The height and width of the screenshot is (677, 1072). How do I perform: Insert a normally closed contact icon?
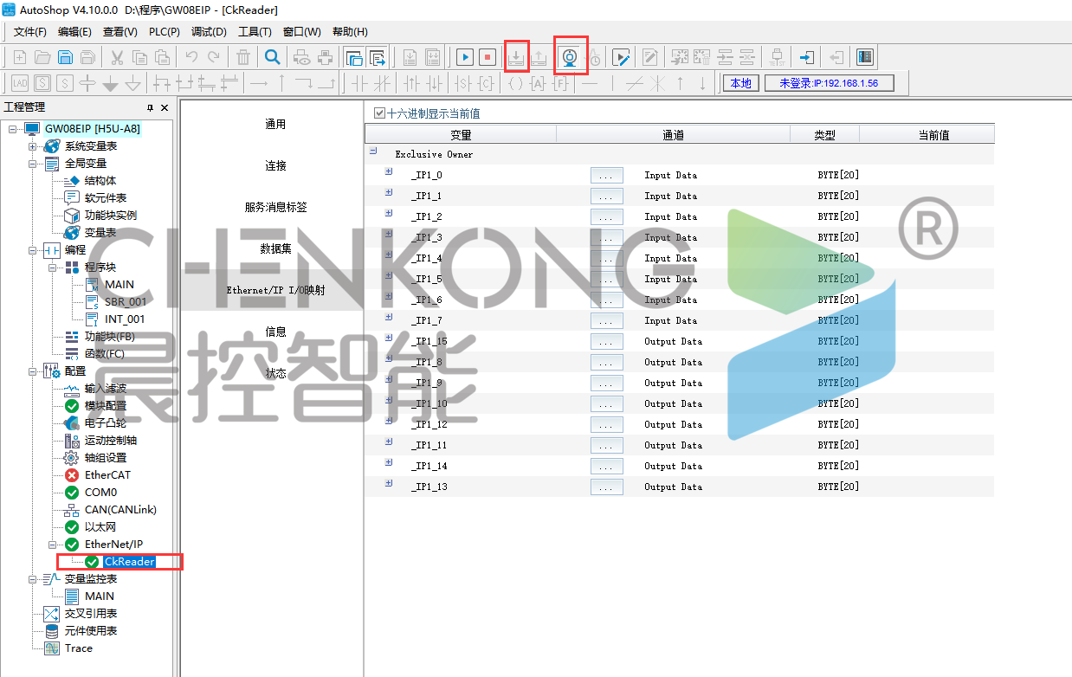[x=382, y=83]
